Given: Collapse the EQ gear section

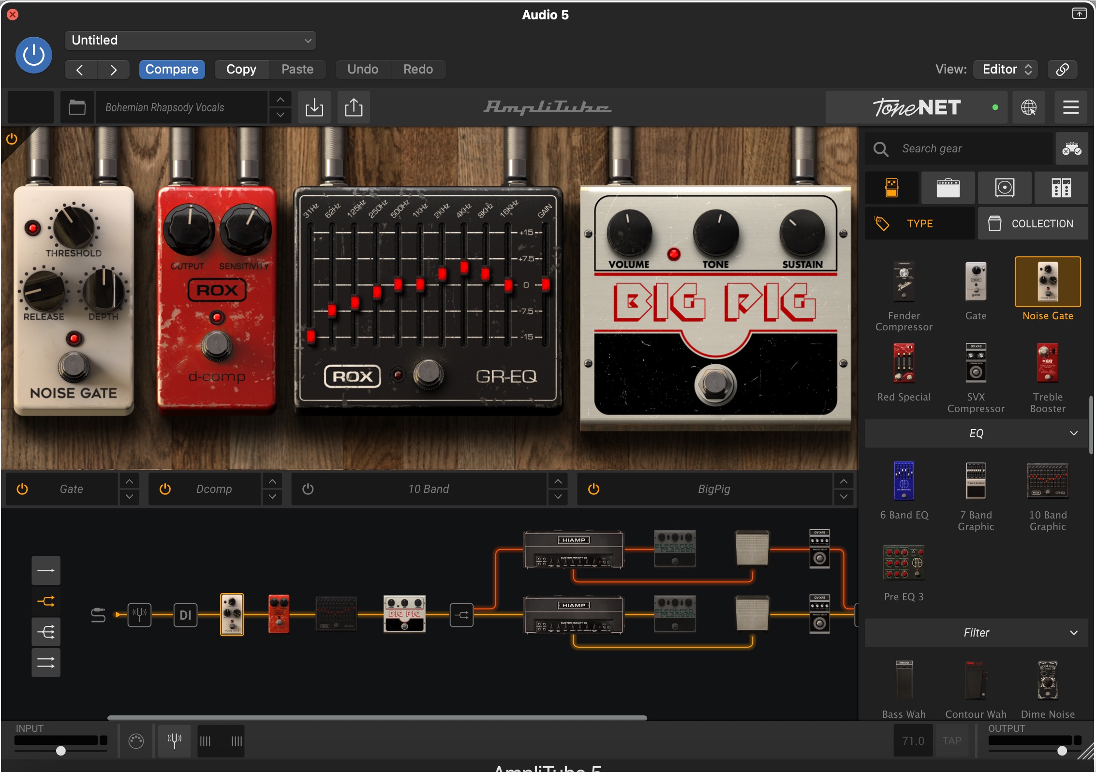Looking at the screenshot, I should tap(976, 433).
